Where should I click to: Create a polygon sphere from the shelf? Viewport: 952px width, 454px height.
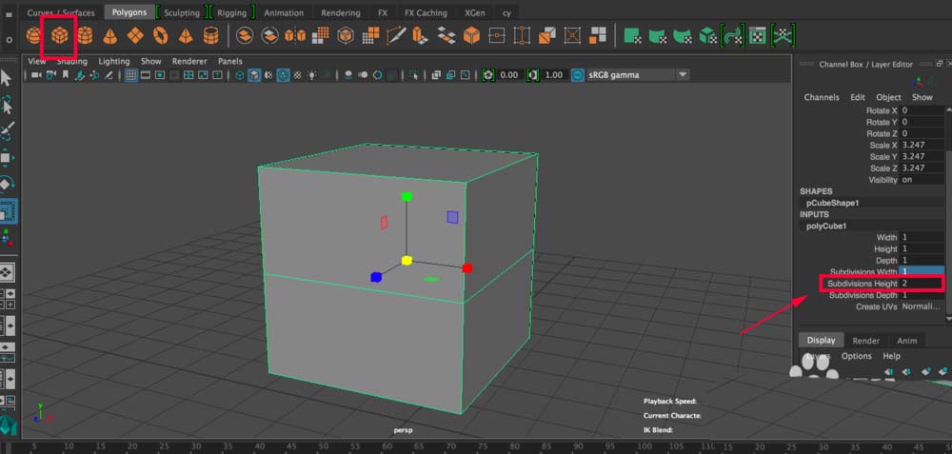click(x=33, y=36)
